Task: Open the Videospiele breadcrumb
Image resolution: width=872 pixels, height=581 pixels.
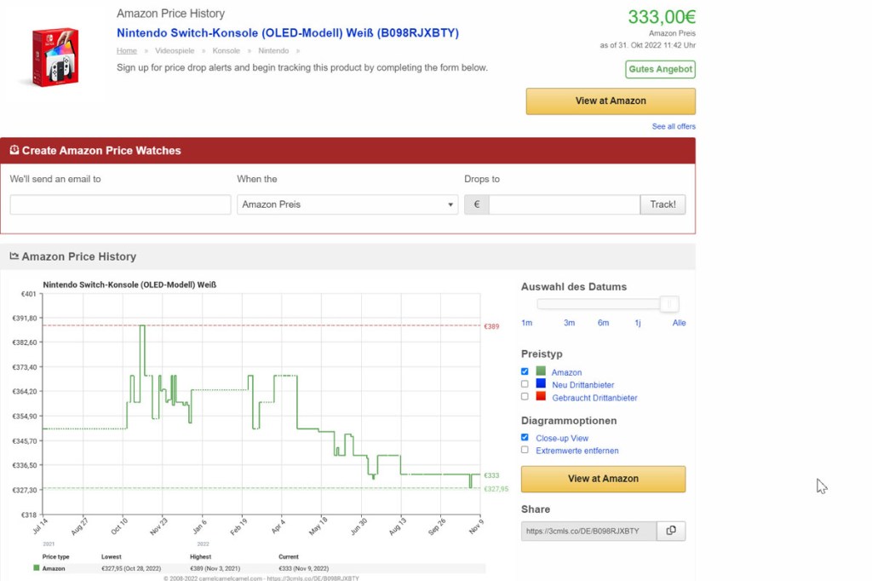Action: point(175,50)
